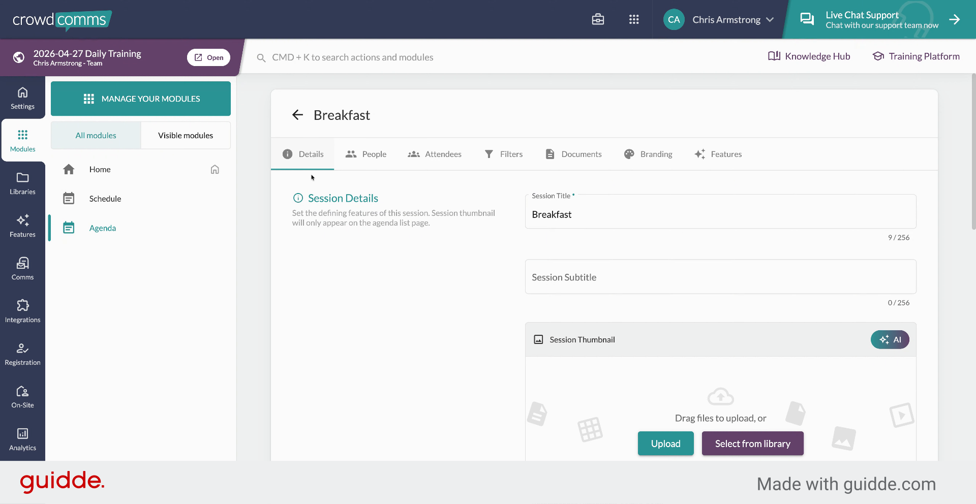Image resolution: width=976 pixels, height=504 pixels.
Task: Open Libraries in the sidebar
Action: [x=22, y=183]
